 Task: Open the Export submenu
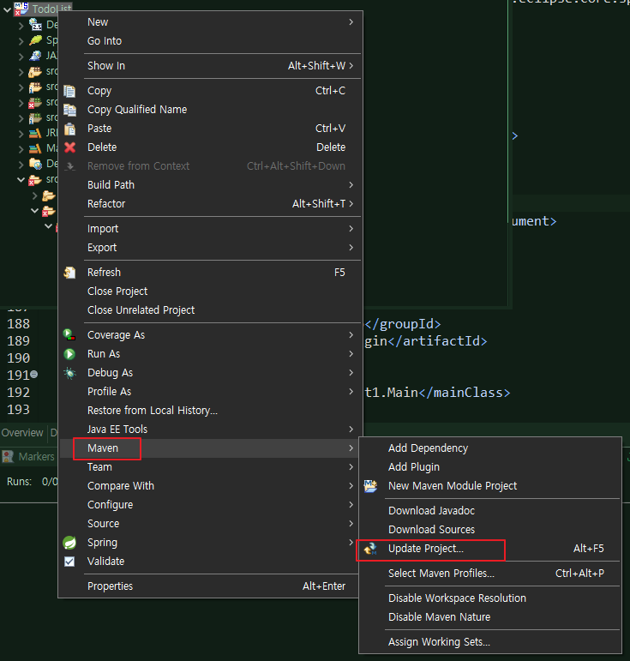(x=209, y=248)
